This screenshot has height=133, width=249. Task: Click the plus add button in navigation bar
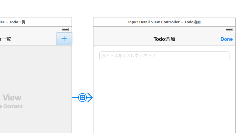[x=64, y=39]
